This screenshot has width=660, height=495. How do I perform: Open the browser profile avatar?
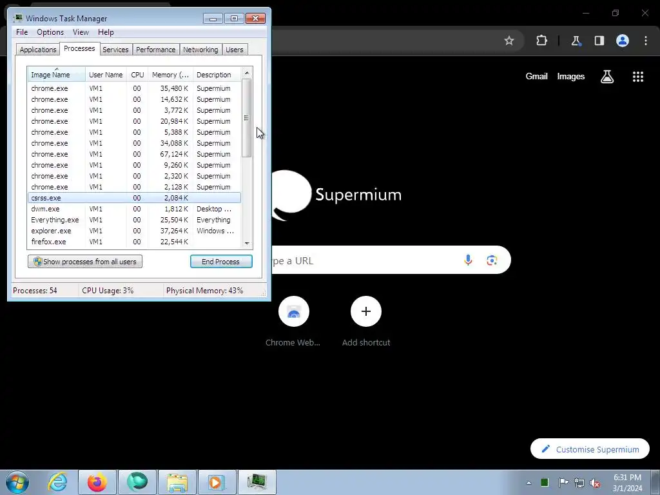coord(623,41)
